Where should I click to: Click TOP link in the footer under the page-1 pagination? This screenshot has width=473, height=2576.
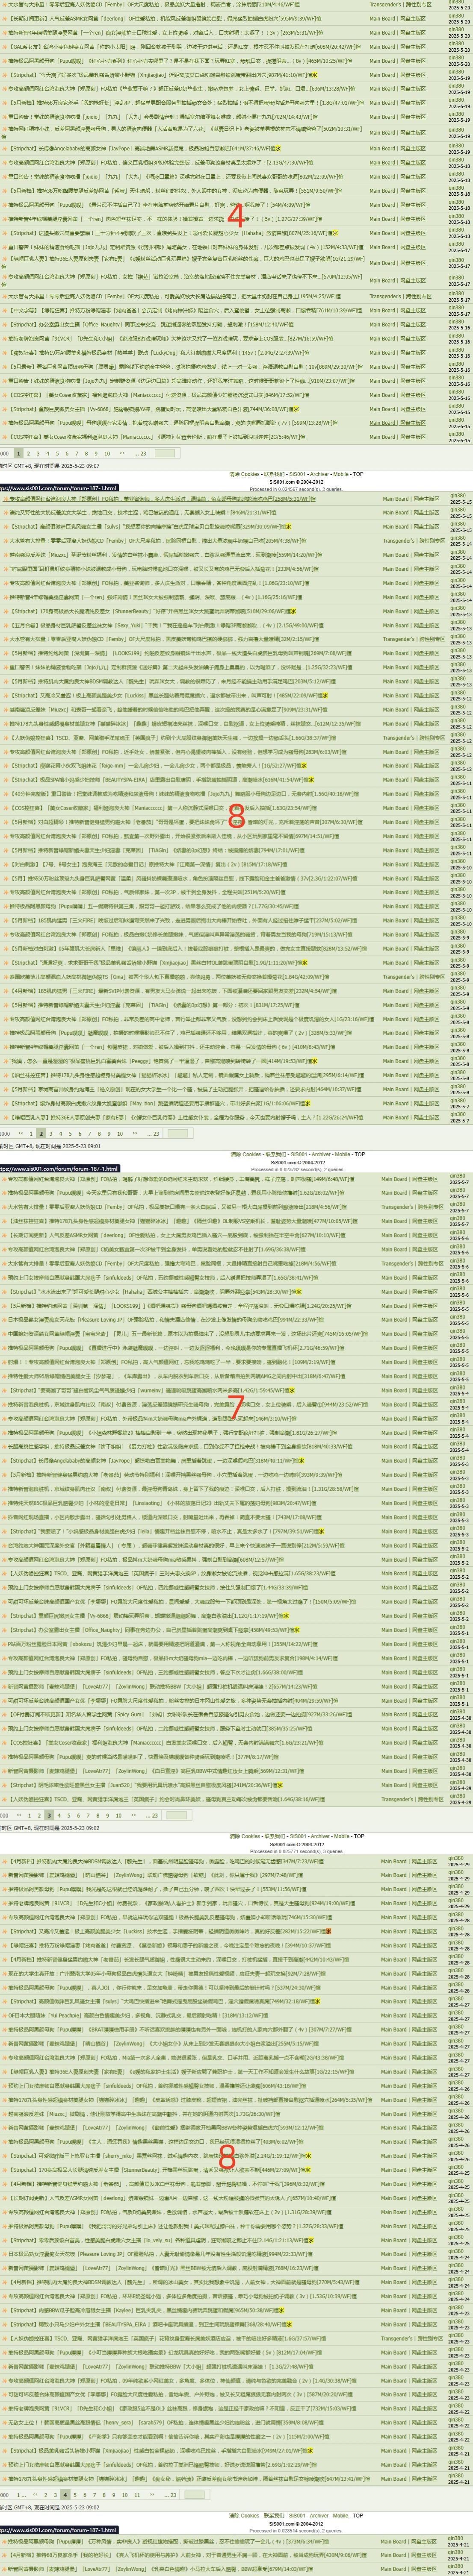pos(359,474)
